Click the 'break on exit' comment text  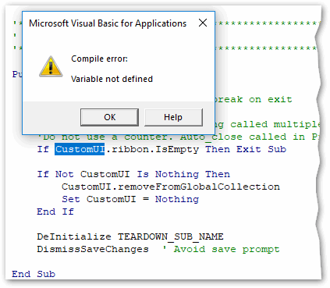(254, 99)
